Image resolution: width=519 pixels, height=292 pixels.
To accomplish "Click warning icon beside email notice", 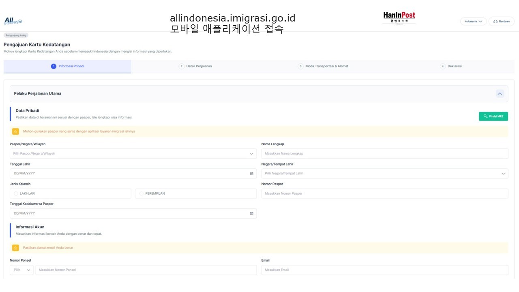I will (x=15, y=248).
